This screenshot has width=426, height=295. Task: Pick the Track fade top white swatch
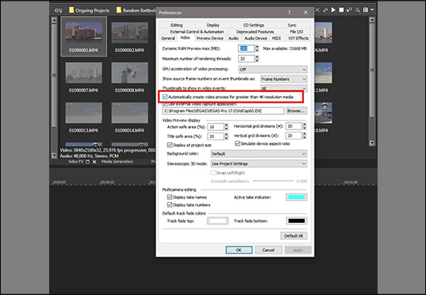point(218,221)
